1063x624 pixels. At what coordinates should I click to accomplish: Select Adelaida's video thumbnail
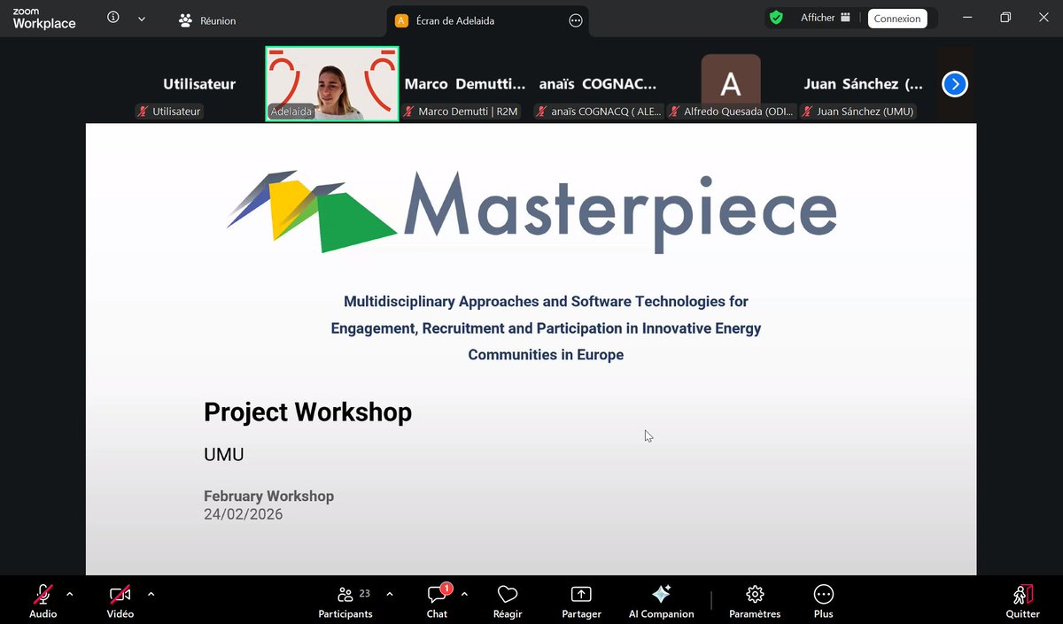332,83
